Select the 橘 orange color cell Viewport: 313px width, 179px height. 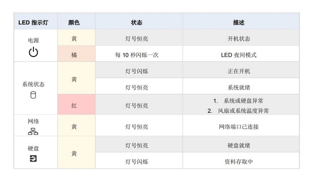tap(76, 54)
